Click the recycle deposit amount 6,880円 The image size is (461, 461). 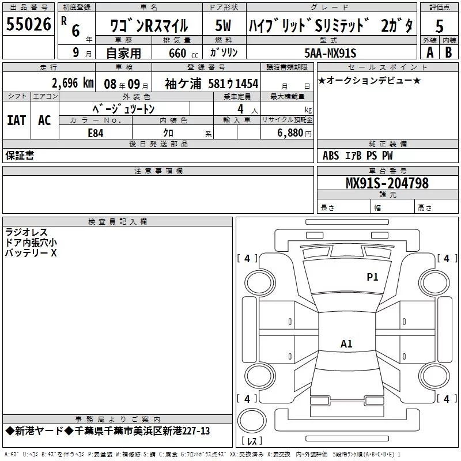pos(294,133)
